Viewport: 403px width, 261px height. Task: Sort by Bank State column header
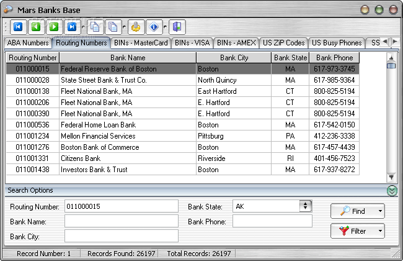point(290,58)
